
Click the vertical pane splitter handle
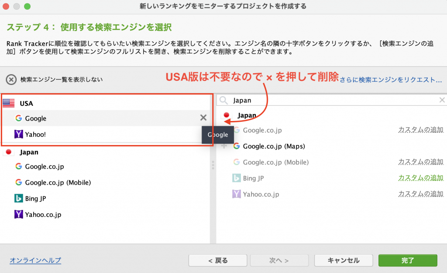tap(213, 165)
